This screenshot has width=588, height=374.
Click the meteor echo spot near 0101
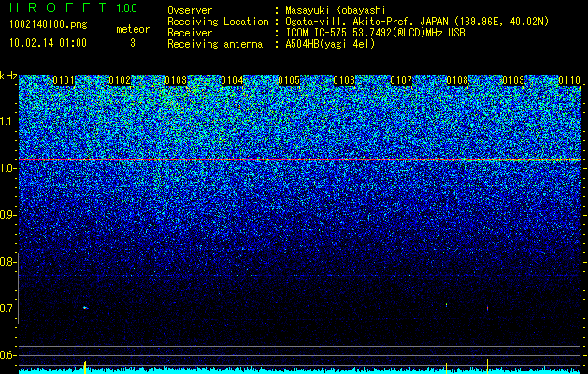[85, 308]
